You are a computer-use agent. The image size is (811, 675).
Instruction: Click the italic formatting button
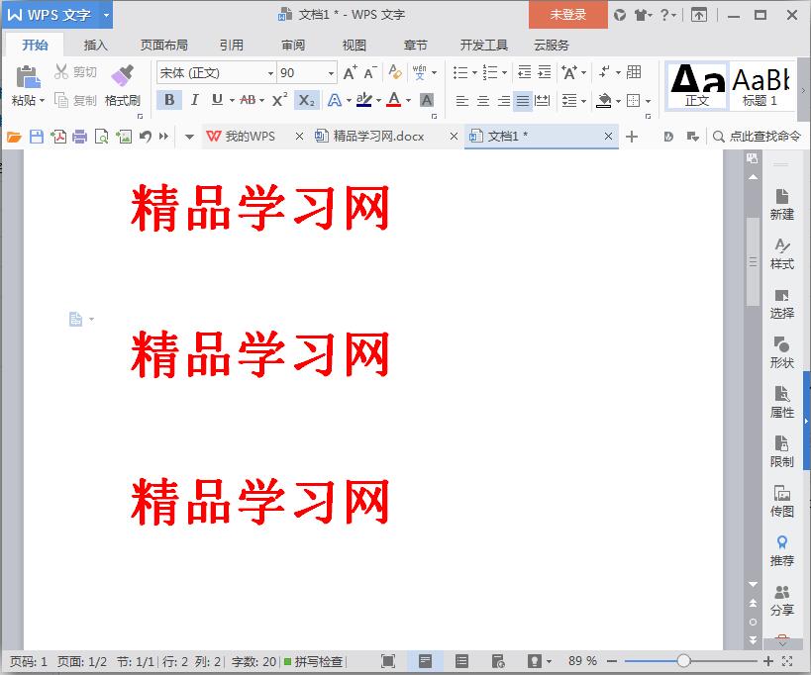click(194, 100)
